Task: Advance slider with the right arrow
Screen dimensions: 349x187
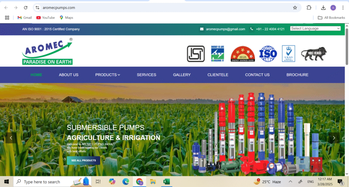Action: 334,138
